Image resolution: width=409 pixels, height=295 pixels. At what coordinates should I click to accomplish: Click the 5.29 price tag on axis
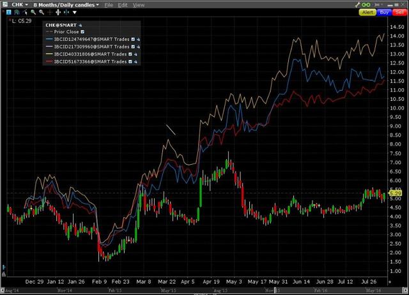pos(396,193)
